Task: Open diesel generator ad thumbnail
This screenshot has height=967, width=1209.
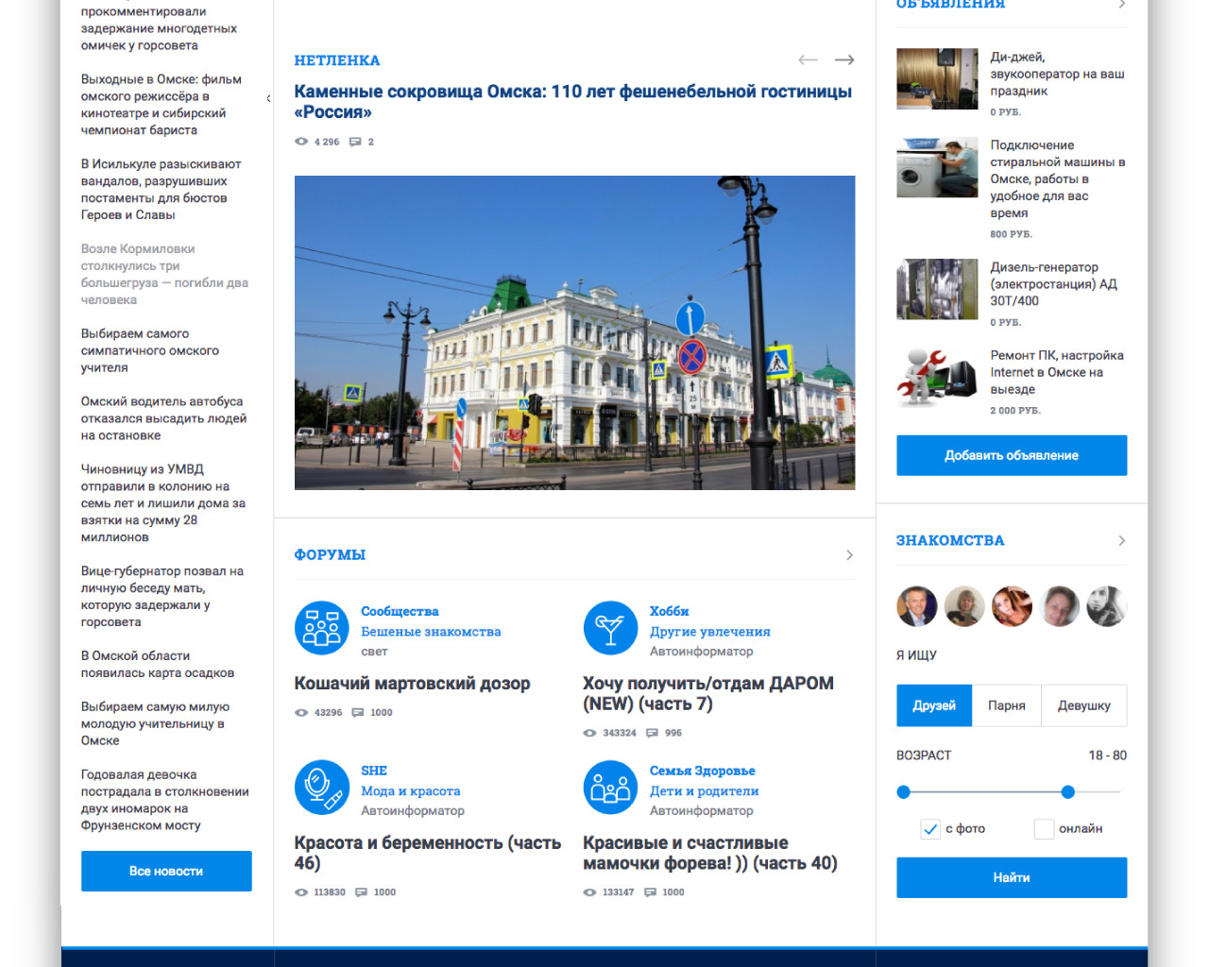Action: [937, 289]
